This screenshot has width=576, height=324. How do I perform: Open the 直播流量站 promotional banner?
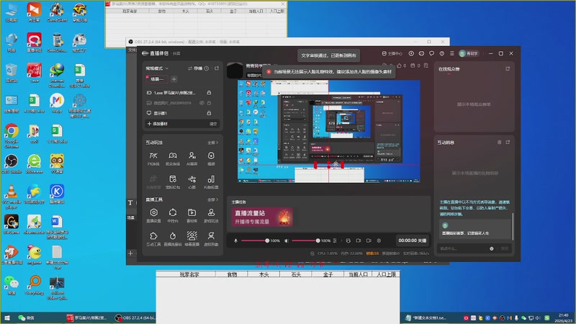(x=262, y=217)
